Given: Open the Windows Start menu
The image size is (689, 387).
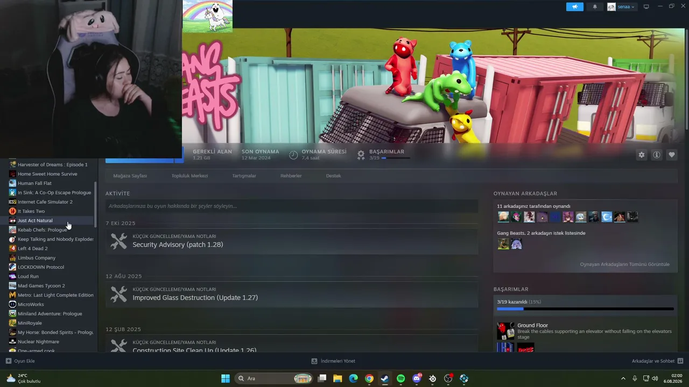Looking at the screenshot, I should (x=226, y=378).
